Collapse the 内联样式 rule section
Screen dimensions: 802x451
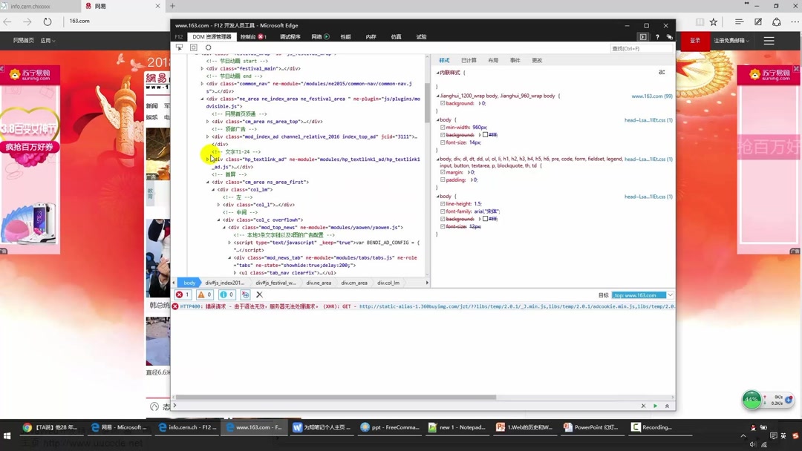[x=438, y=73]
